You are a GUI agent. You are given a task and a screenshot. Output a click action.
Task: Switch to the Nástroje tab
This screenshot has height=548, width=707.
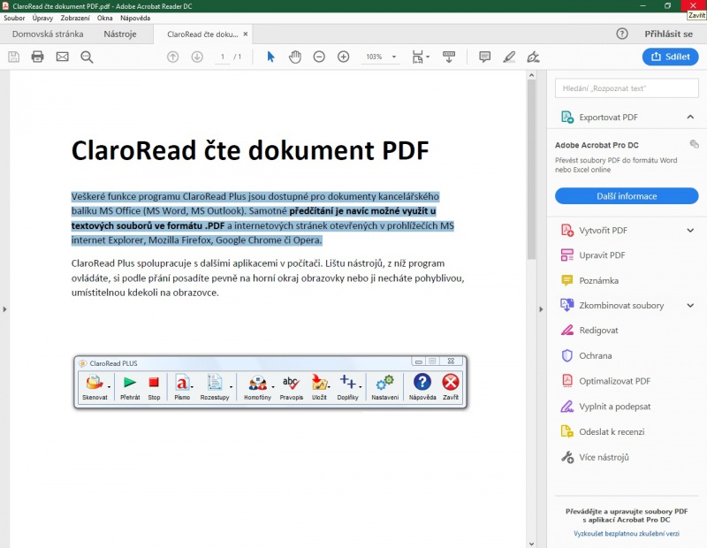pyautogui.click(x=120, y=34)
